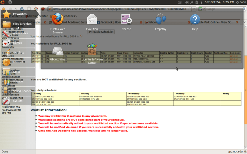Expand the URL bar history dropdown

tap(194, 9)
